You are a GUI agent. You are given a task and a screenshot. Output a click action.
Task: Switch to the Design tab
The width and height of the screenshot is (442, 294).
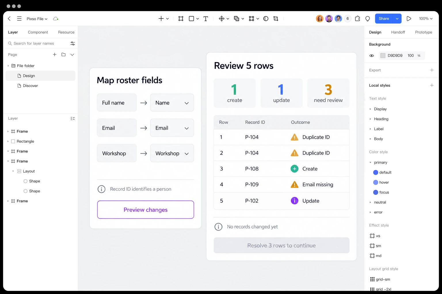(x=375, y=32)
